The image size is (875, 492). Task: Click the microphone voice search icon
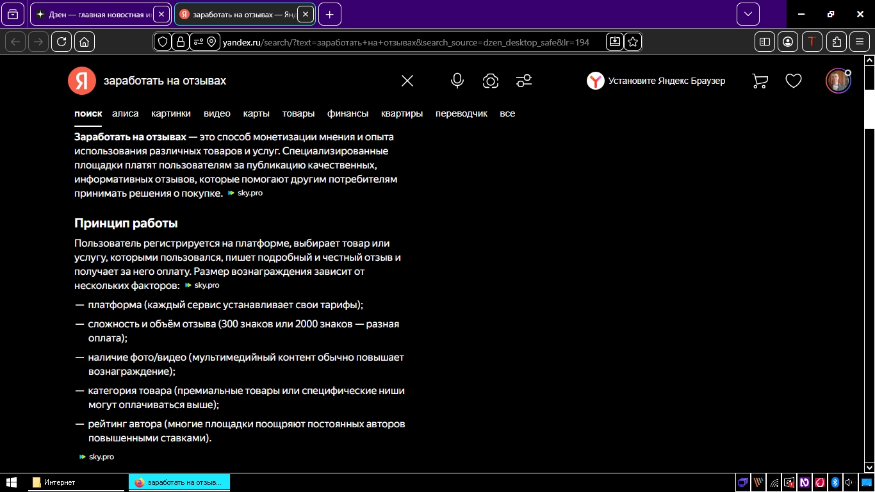click(457, 81)
